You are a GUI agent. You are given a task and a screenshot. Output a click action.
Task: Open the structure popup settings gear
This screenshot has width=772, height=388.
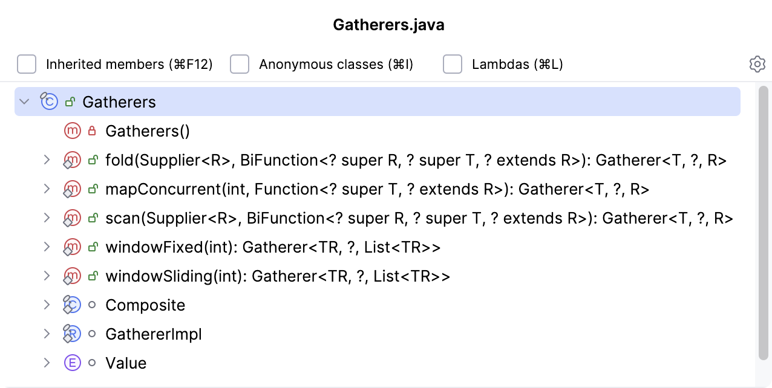tap(757, 64)
